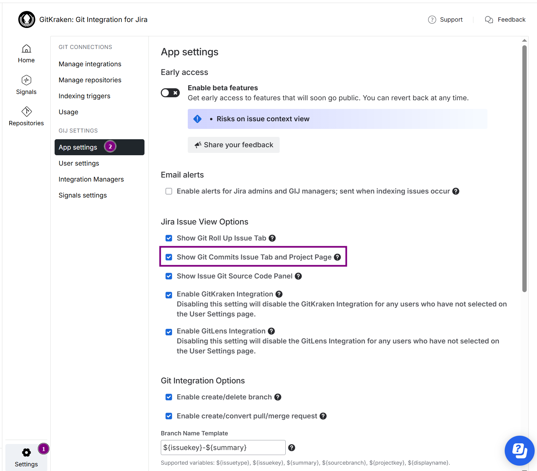
Task: Check the email alerts for Jira admins checkbox
Action: (169, 191)
